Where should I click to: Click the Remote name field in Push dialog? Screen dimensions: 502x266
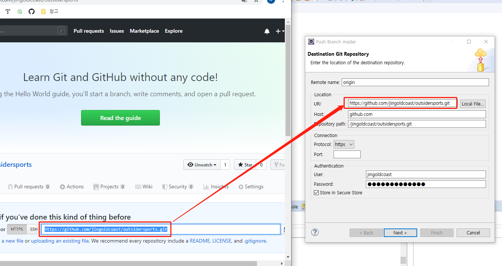(415, 82)
